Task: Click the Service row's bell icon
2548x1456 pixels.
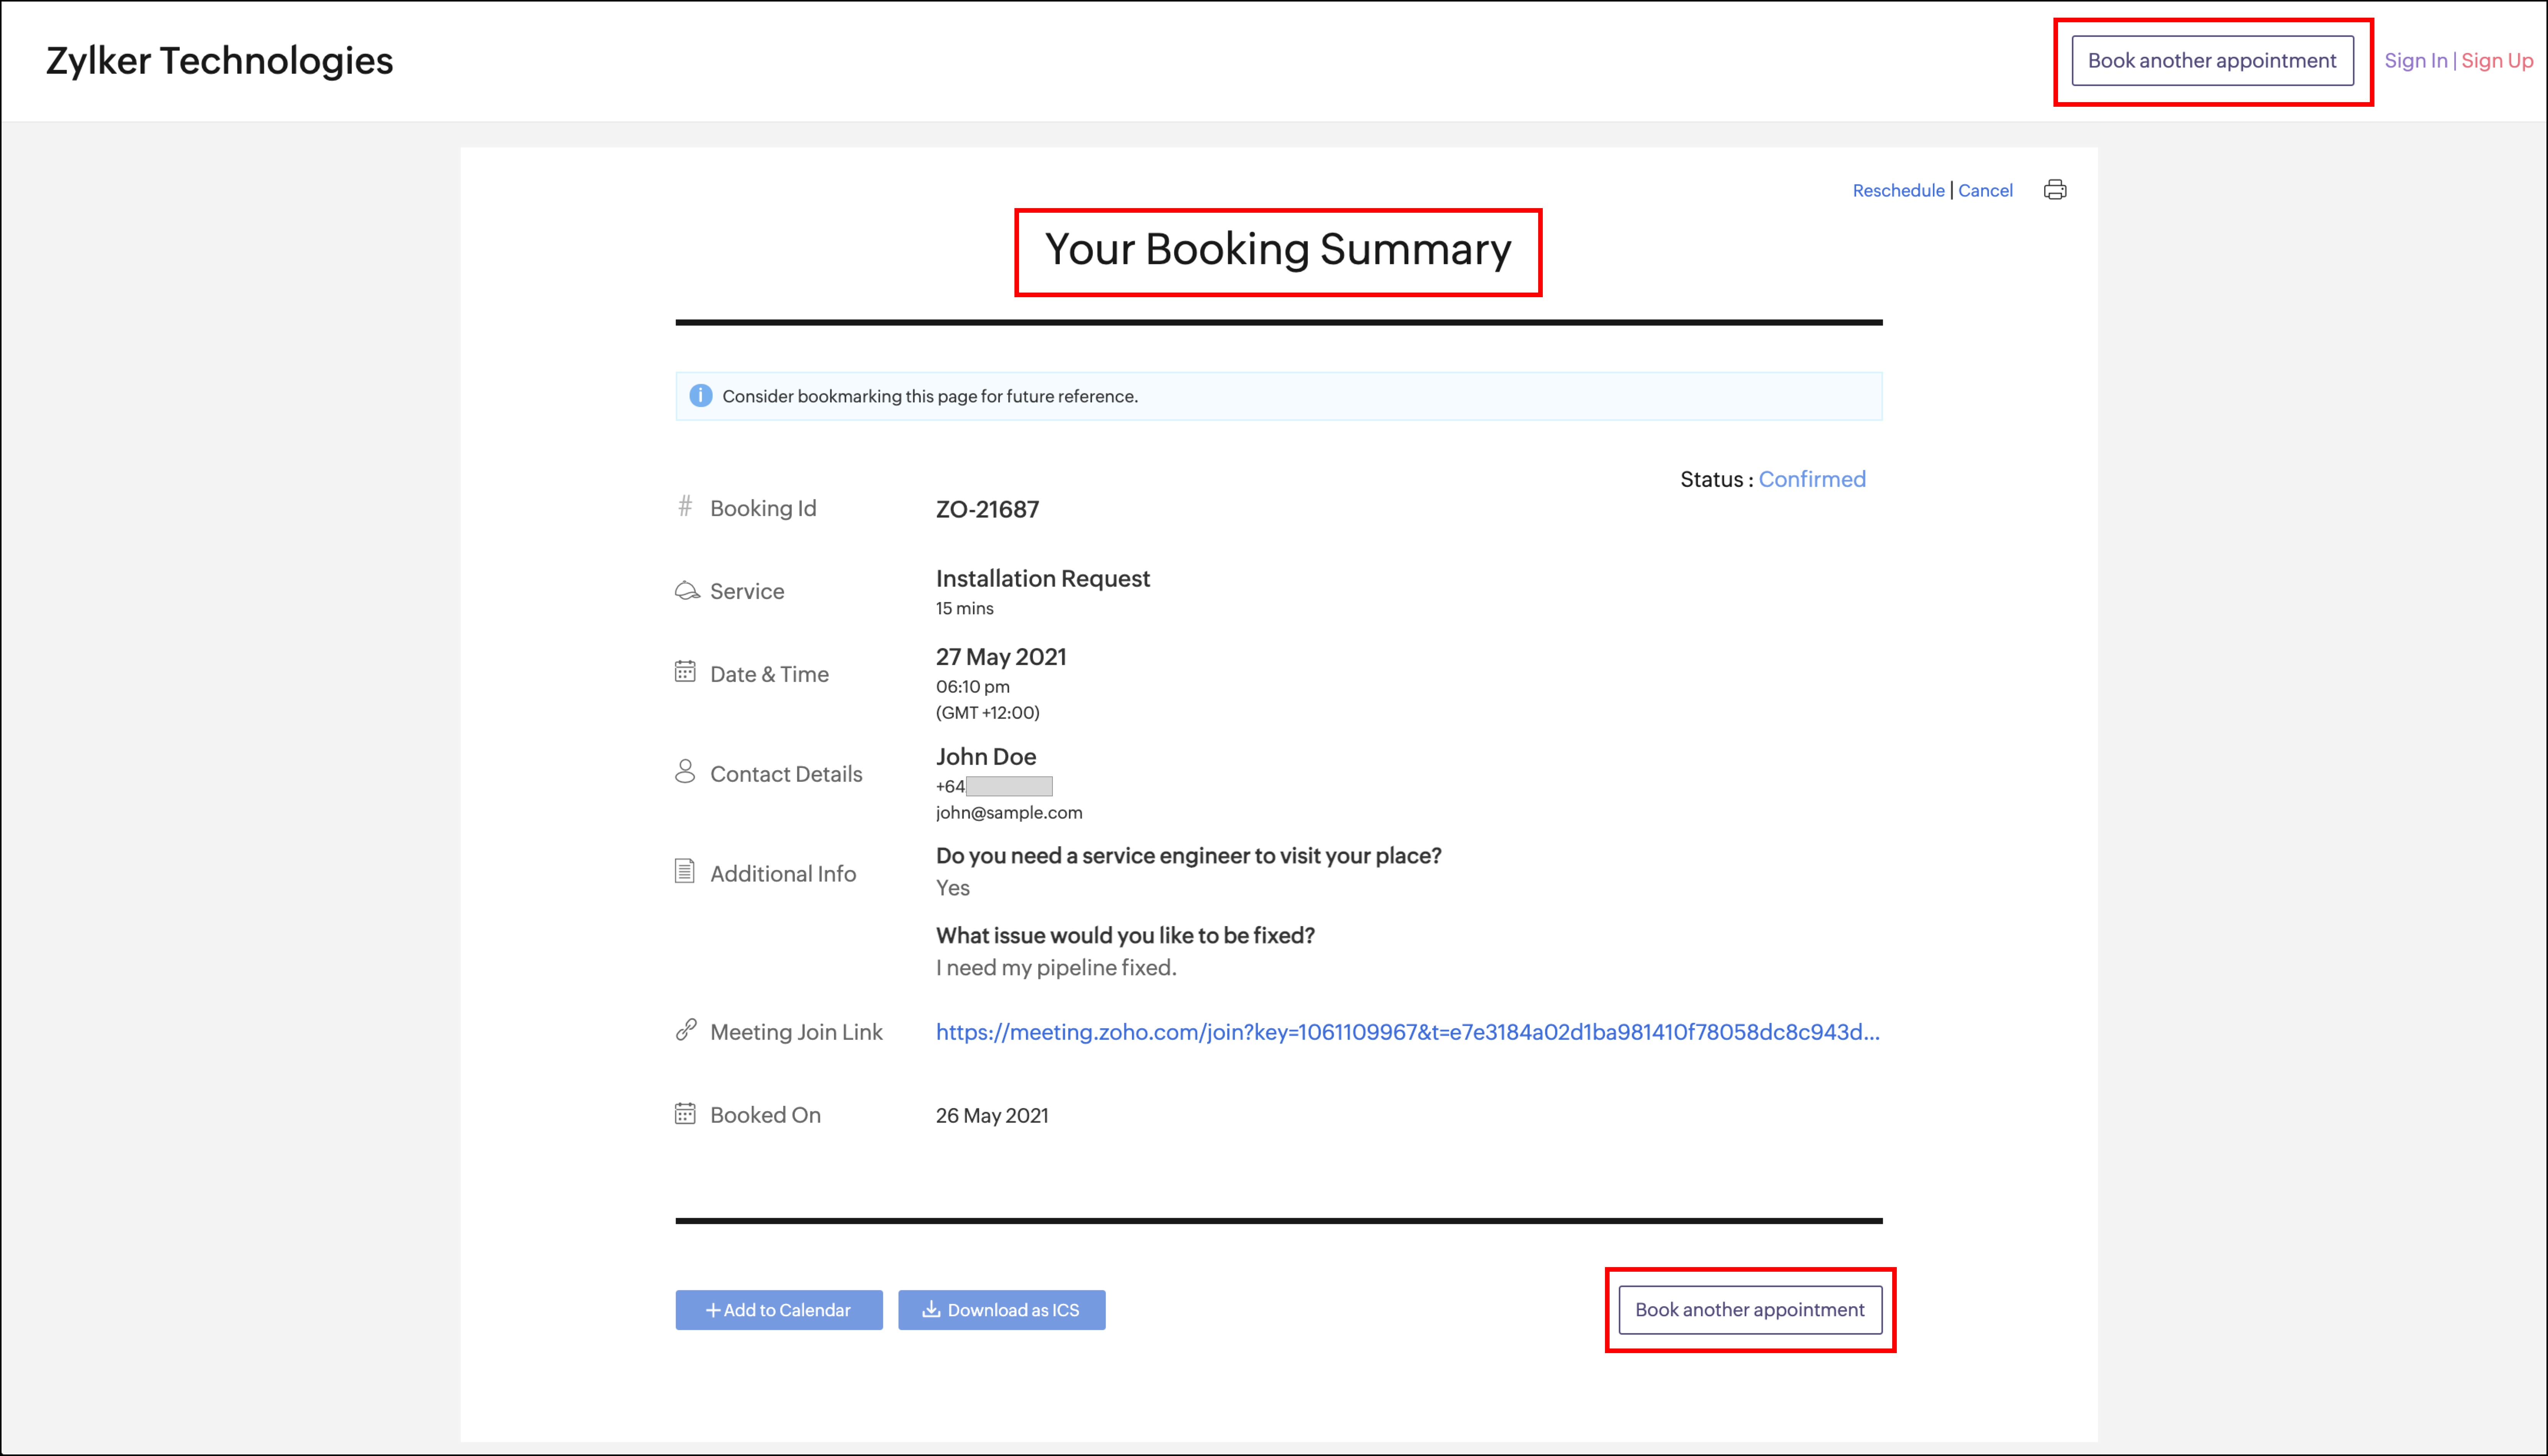Action: point(687,590)
